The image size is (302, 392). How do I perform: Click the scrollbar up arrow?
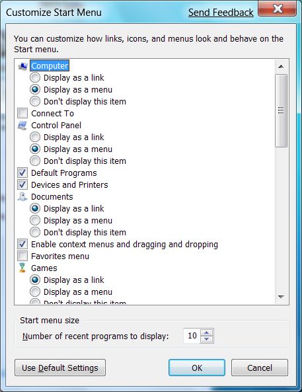(281, 67)
